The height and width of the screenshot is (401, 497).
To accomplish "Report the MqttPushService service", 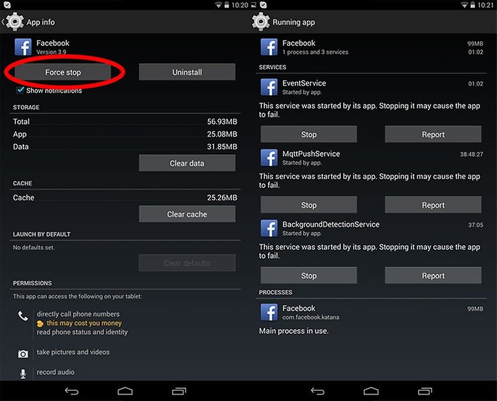I will pos(433,205).
